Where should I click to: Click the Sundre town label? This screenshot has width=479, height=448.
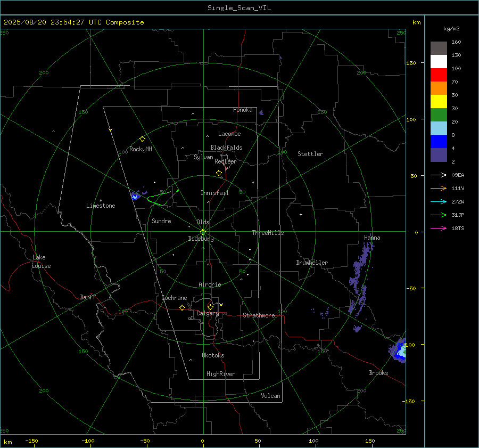point(161,221)
